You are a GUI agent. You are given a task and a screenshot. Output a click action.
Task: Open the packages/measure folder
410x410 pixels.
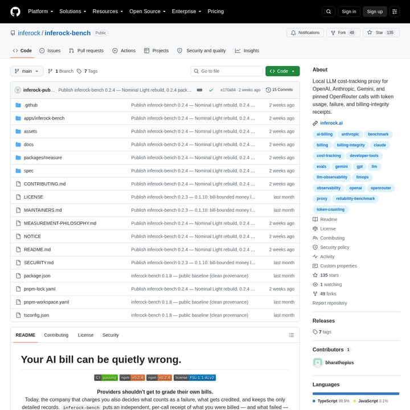click(x=43, y=158)
